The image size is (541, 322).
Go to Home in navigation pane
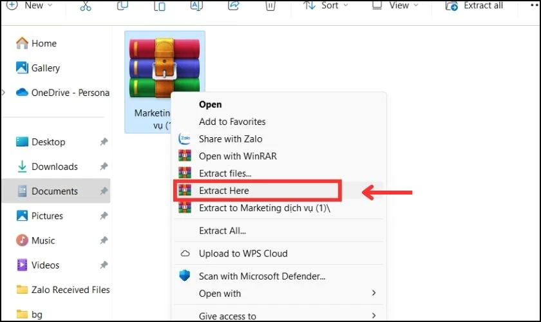coord(36,44)
